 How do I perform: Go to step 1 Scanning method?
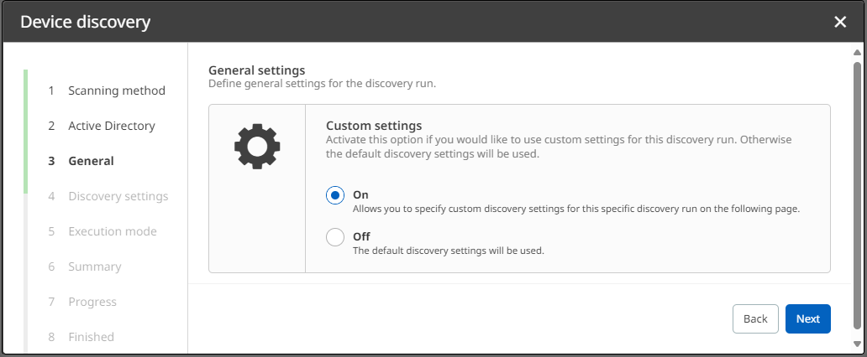pos(116,91)
